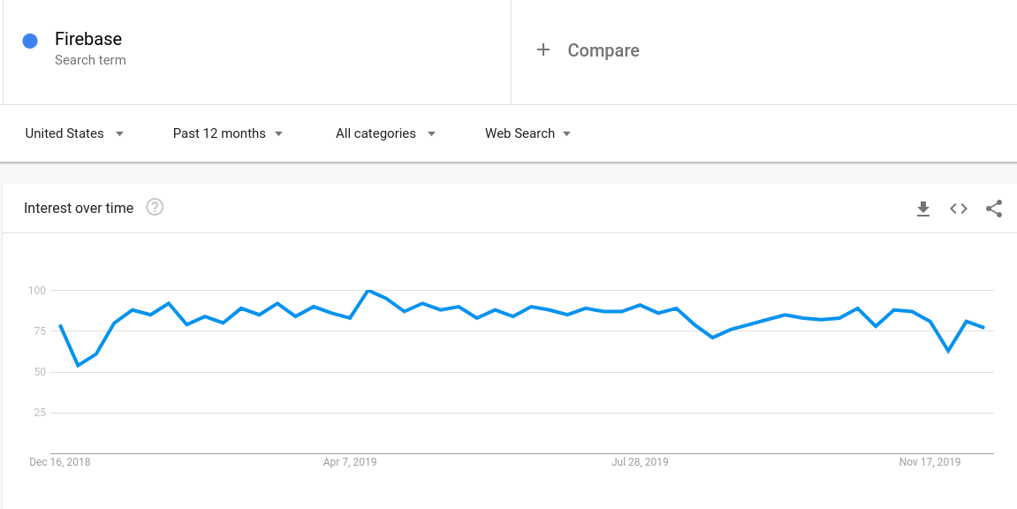Click the share icon for chart
Screen dimensions: 1017x509
[x=994, y=209]
